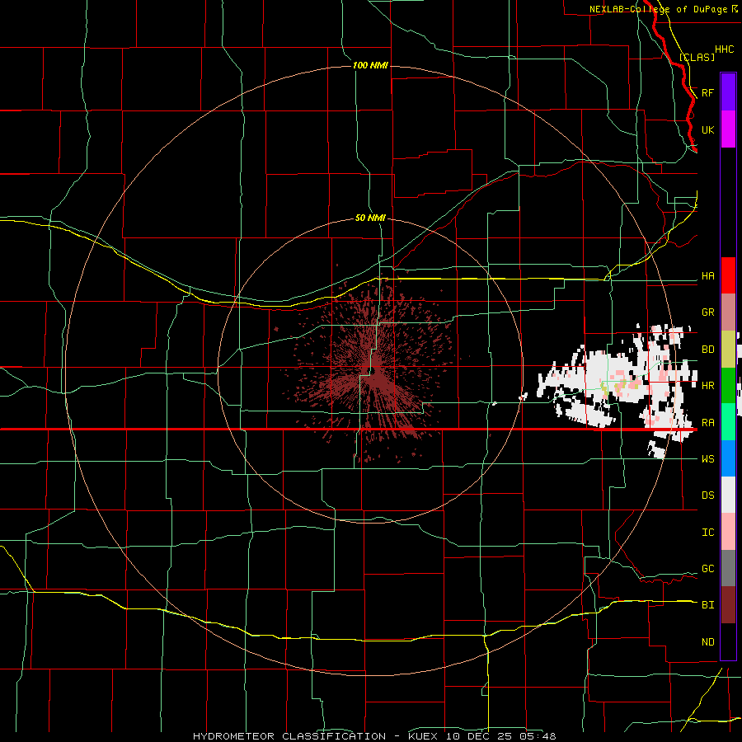
Task: Click the DS legend label
Action: pyautogui.click(x=707, y=495)
